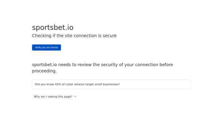The width and height of the screenshot is (223, 125).
Task: Click the word Checking in the subtitle
Action: click(x=42, y=36)
